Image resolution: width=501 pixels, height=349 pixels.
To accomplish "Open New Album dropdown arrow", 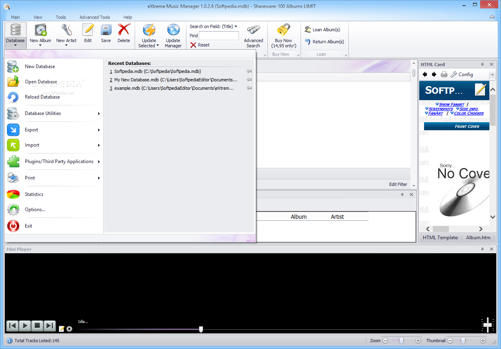I will [40, 45].
